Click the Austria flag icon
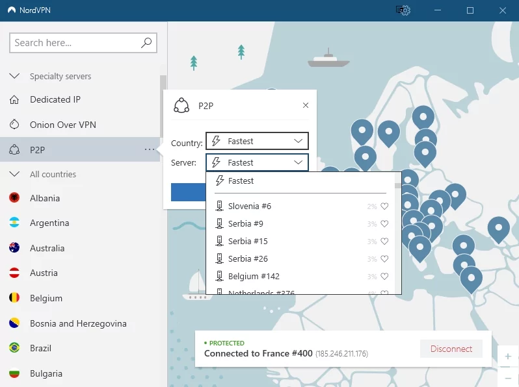 coord(14,273)
